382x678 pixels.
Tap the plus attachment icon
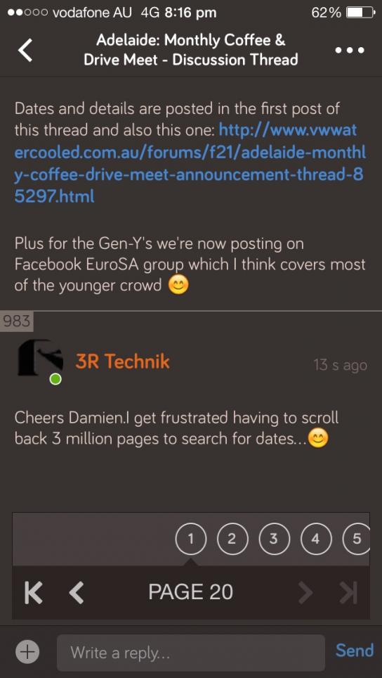(x=27, y=651)
